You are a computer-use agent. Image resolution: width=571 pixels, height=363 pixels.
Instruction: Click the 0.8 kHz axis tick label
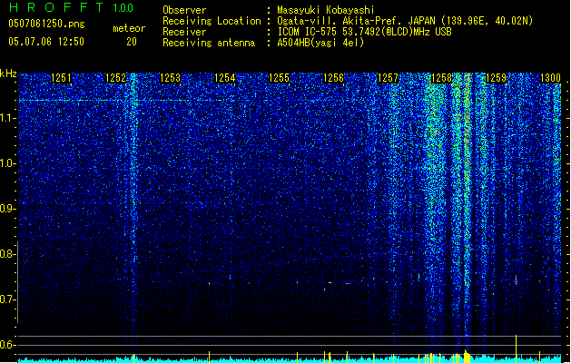tap(7, 254)
